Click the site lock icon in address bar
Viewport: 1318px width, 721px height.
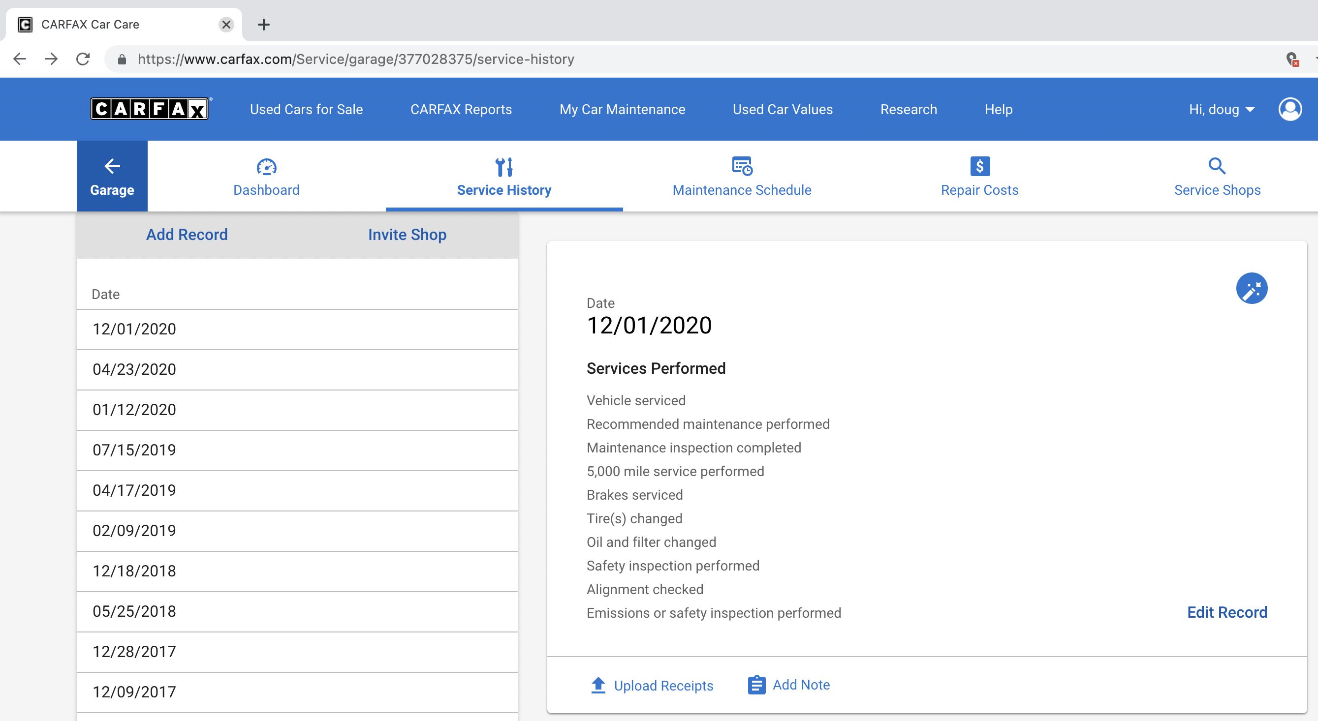(122, 60)
